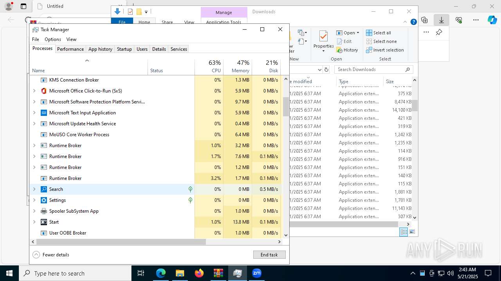501x281 pixels.
Task: Click Invert selection in Explorer ribbon
Action: click(385, 50)
